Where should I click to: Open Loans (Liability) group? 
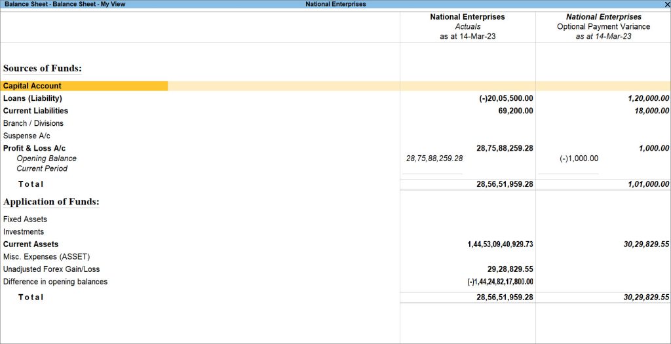[x=33, y=98]
